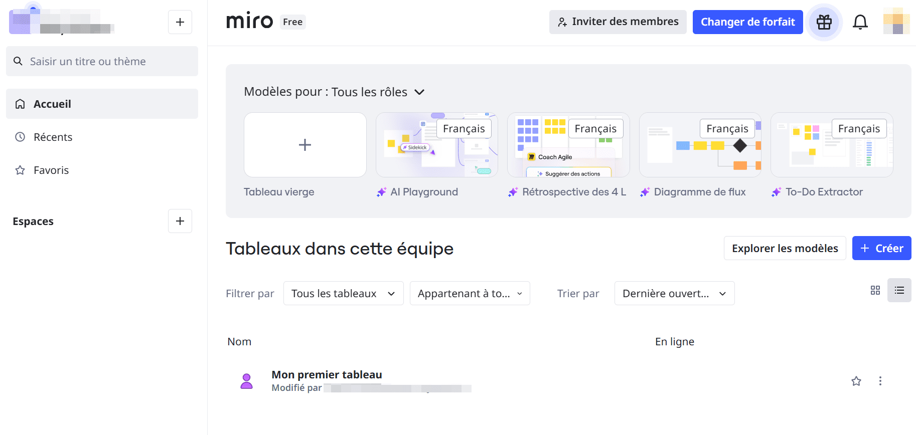
Task: Focus the Saisir un titre search field
Action: (x=102, y=61)
